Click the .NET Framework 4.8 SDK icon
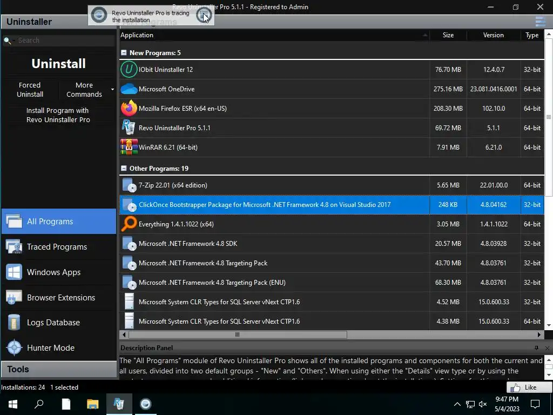 (x=129, y=244)
